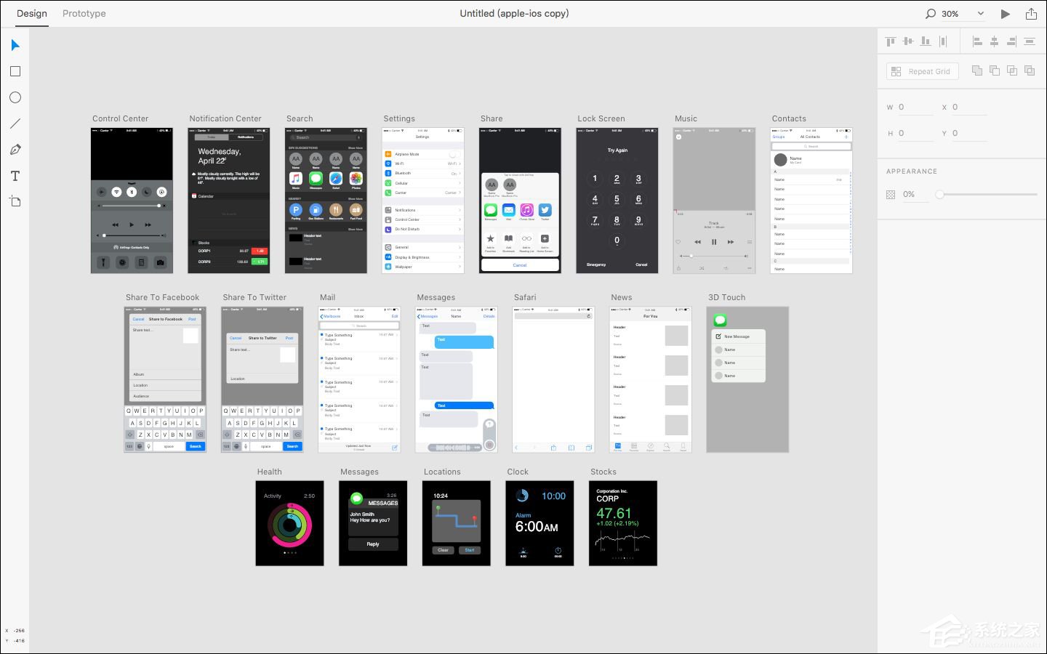Image resolution: width=1047 pixels, height=654 pixels.
Task: Select the Ellipse tool
Action: tap(15, 97)
